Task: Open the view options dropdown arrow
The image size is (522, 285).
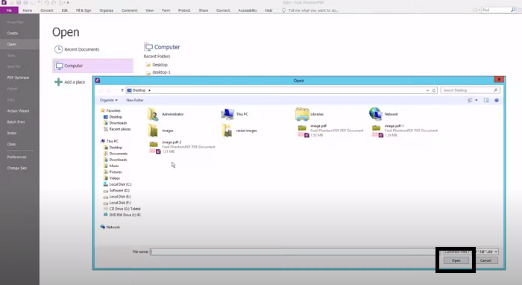Action: 477,100
